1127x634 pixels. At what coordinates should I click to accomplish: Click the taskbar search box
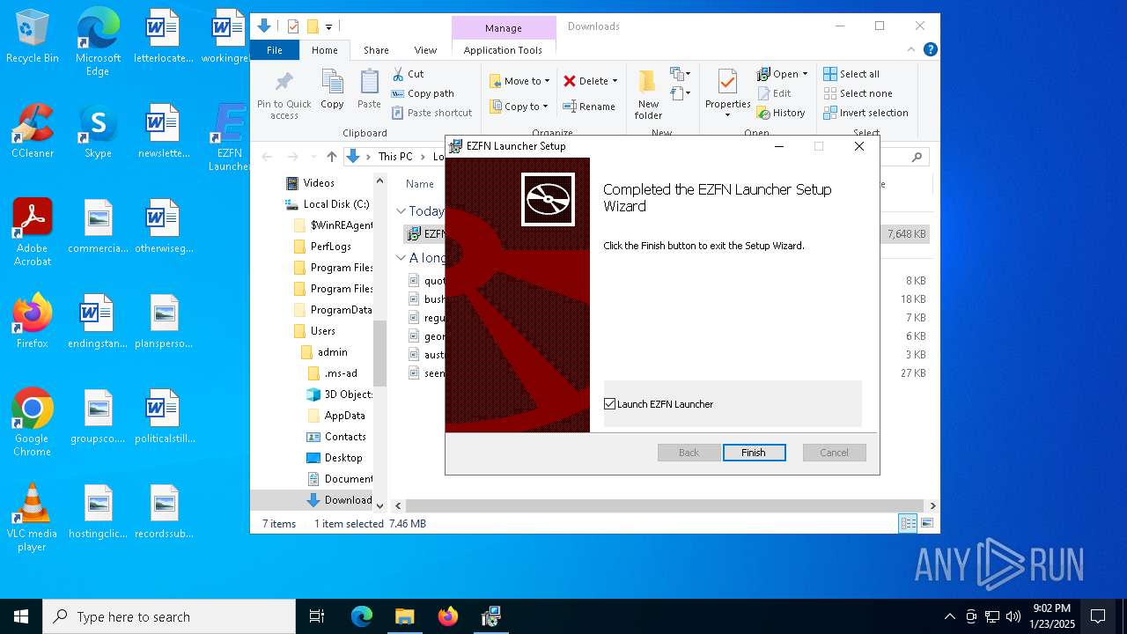coord(169,616)
